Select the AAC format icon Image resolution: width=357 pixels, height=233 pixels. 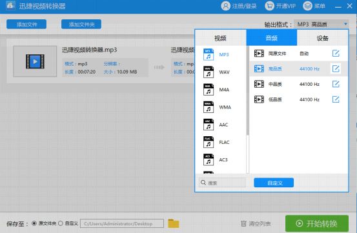[209, 125]
